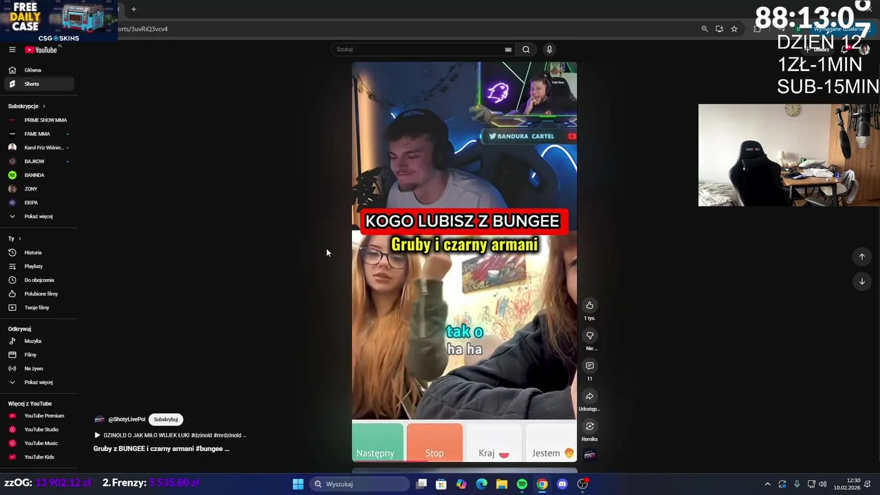
Task: Open the 'Ty' section chevron
Action: (19, 239)
